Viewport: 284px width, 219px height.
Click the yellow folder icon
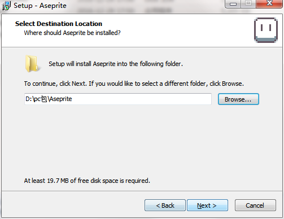[x=32, y=64]
